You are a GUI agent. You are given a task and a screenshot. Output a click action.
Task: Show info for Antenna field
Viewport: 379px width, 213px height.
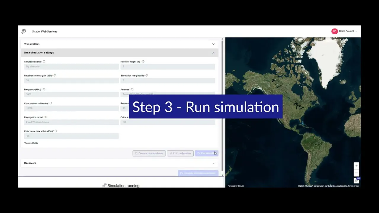click(x=132, y=89)
